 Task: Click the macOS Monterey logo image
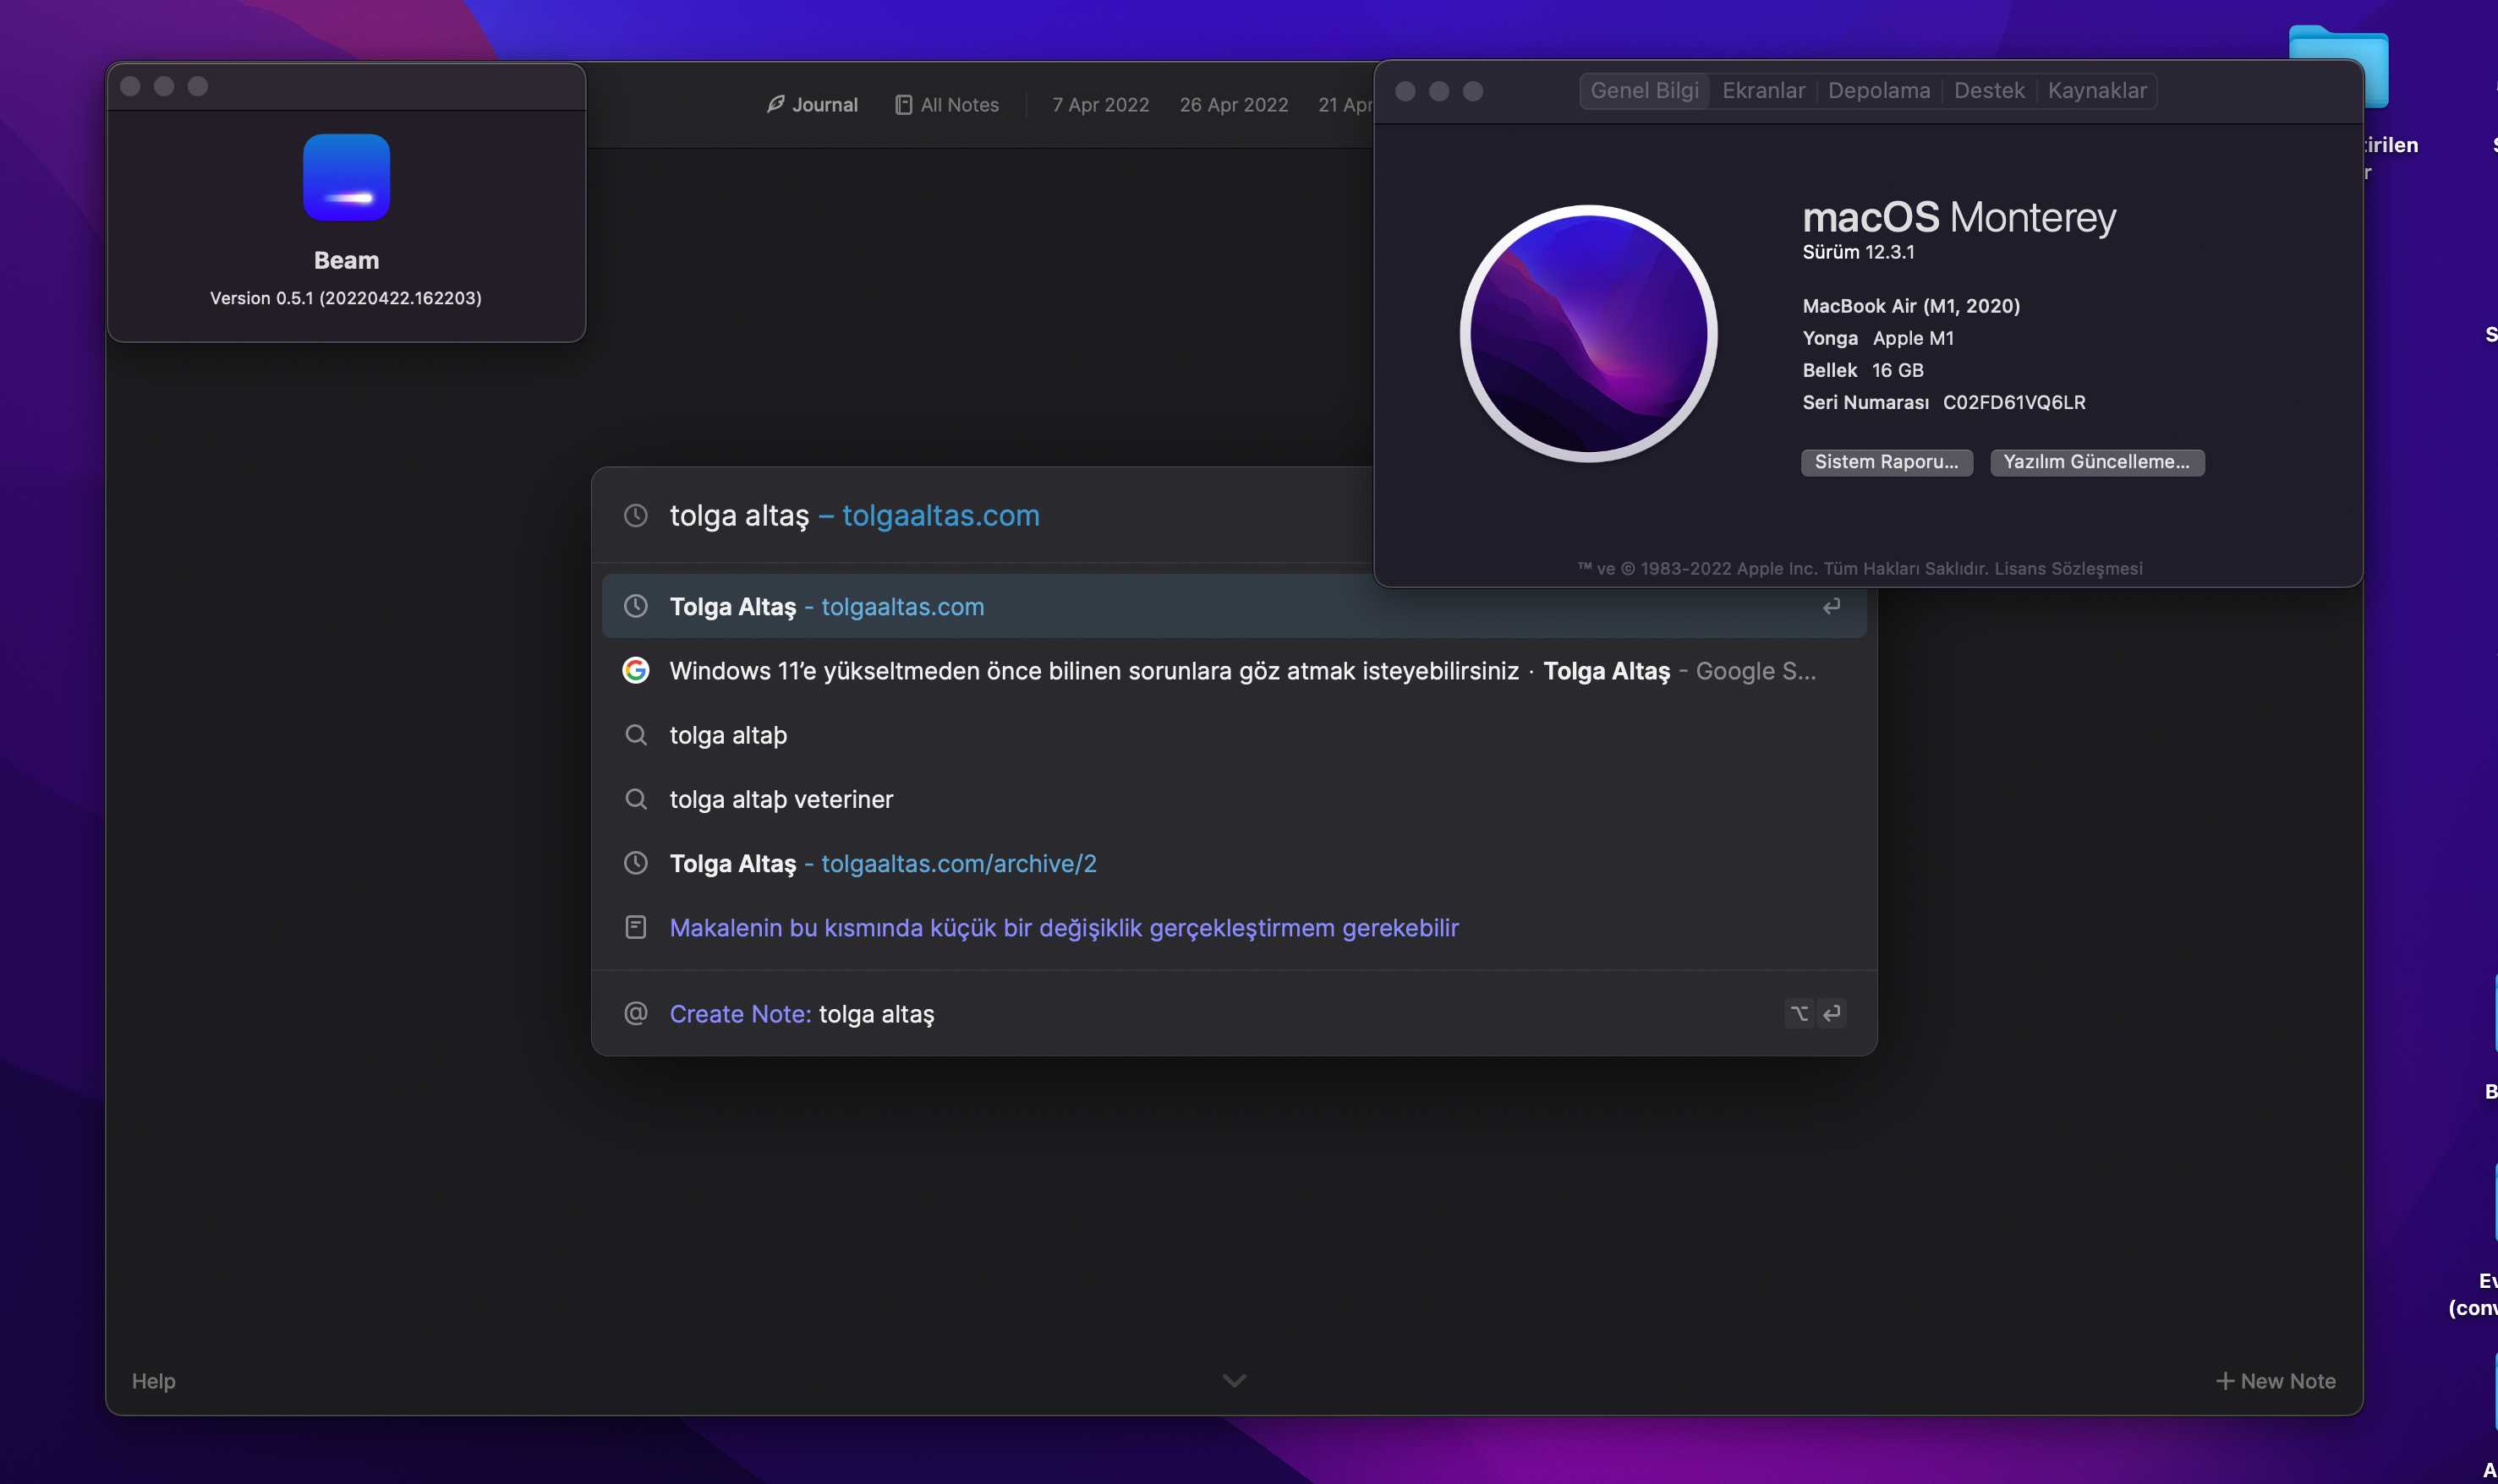click(1589, 333)
